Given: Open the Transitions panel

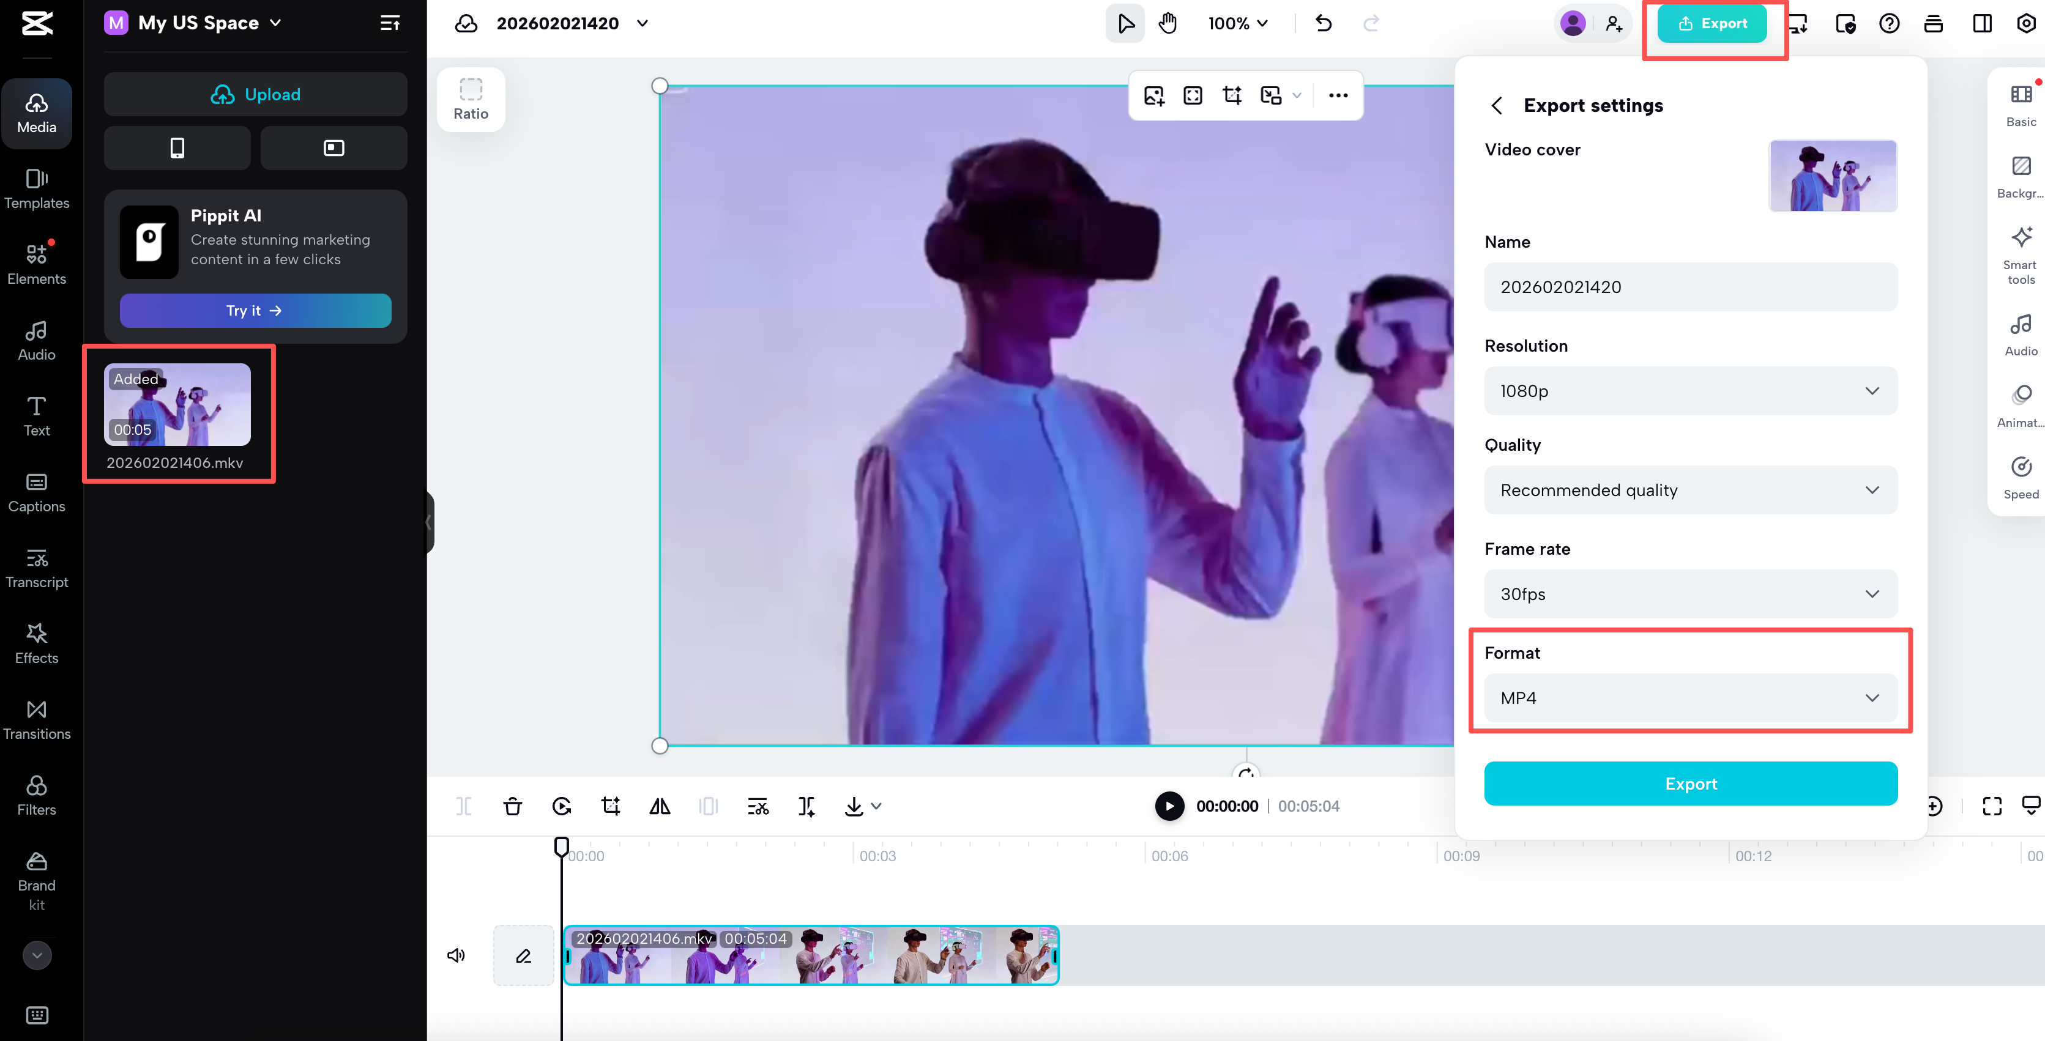Looking at the screenshot, I should pos(37,719).
